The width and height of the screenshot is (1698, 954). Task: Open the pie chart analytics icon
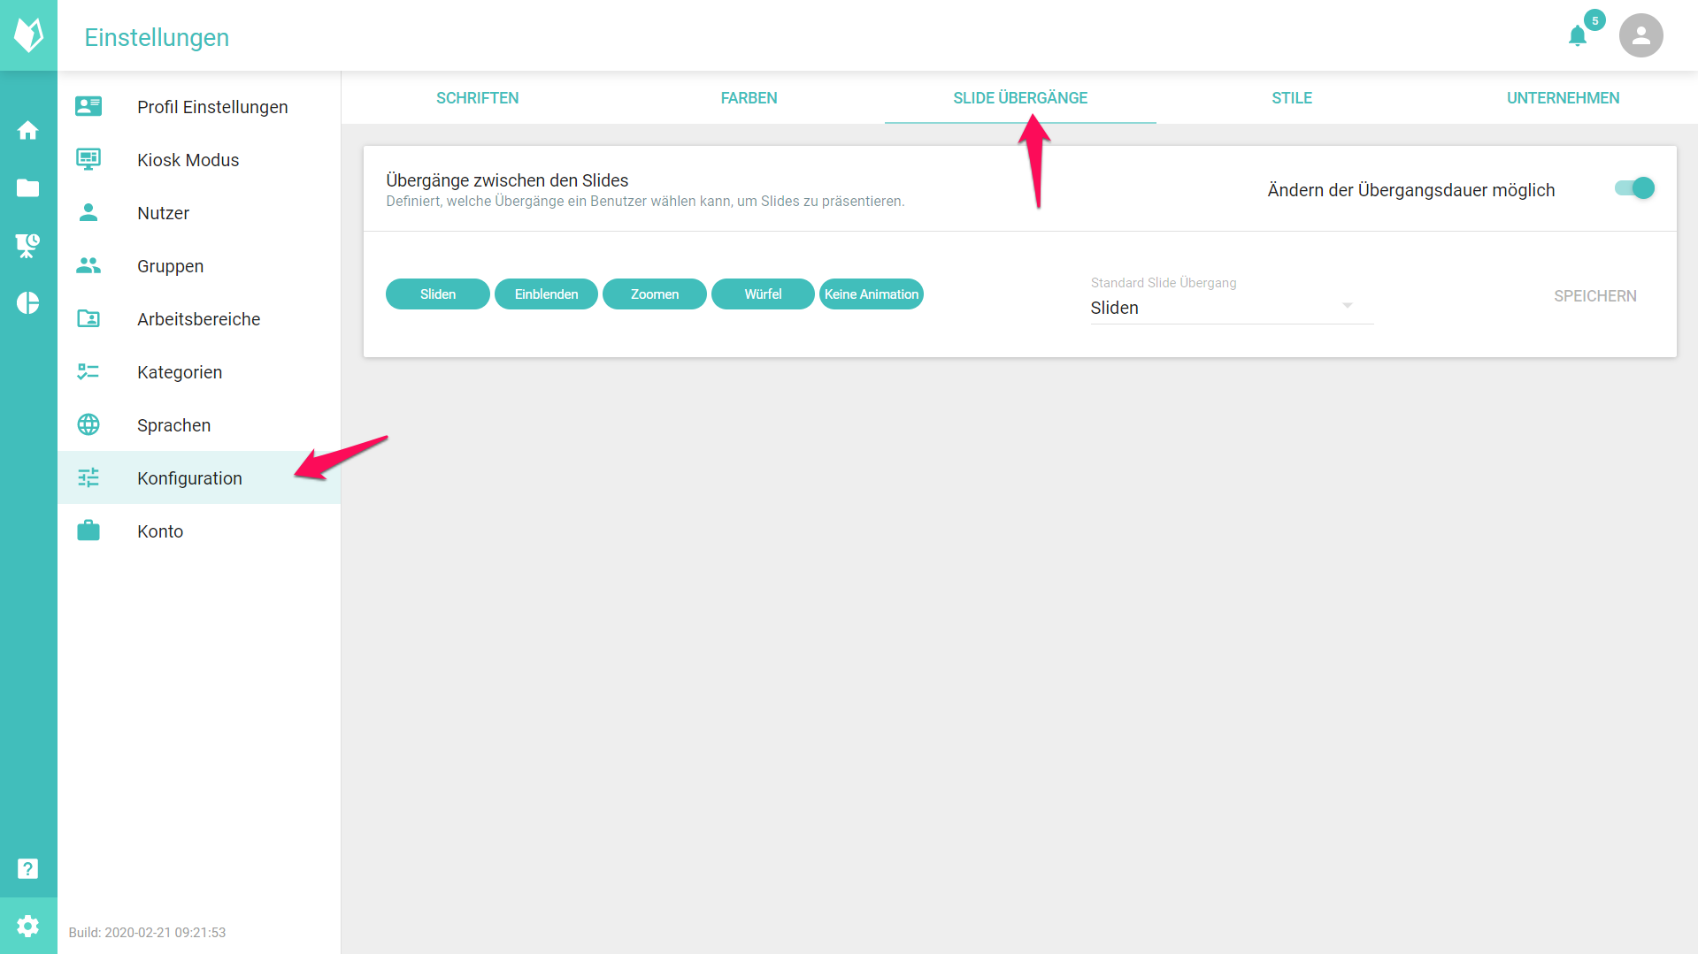28,303
